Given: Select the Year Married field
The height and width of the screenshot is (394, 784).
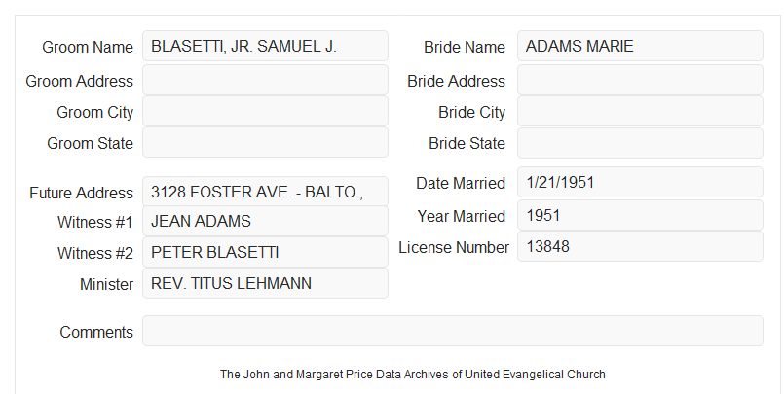Looking at the screenshot, I should [640, 215].
